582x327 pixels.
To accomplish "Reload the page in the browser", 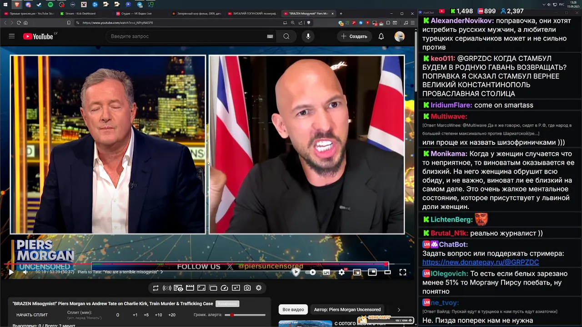I will point(19,23).
